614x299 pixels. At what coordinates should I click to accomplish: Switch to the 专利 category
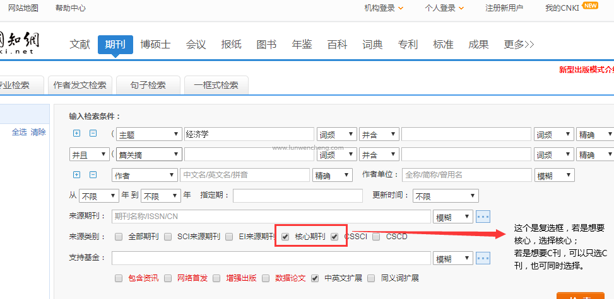408,45
